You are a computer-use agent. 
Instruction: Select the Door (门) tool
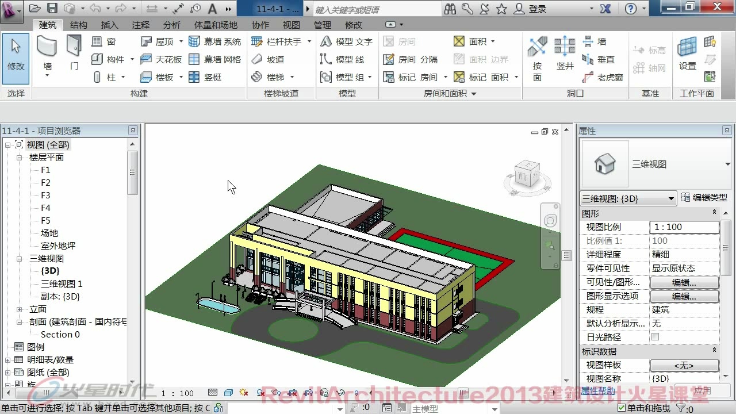[x=74, y=53]
